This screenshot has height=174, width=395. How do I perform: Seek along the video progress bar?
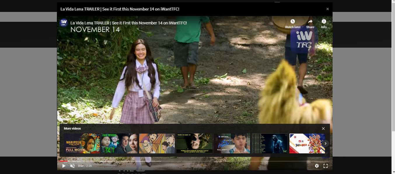[x=195, y=161]
